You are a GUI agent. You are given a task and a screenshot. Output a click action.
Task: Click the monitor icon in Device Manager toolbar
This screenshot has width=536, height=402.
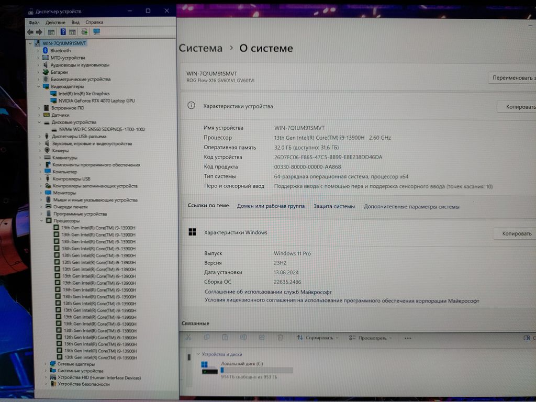97,32
